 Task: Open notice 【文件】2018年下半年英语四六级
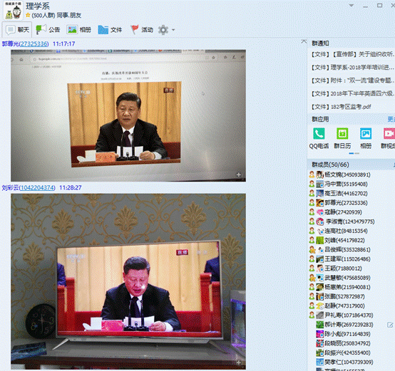[352, 93]
